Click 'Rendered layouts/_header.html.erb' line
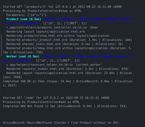Image resolution: width=145 pixels, height=127 pixels. (x=67, y=69)
